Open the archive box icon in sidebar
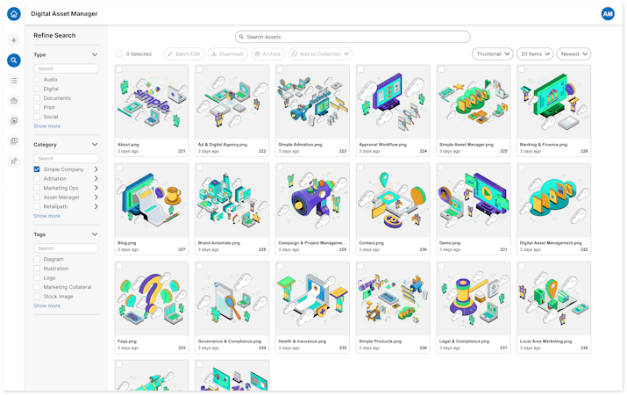 (x=14, y=101)
